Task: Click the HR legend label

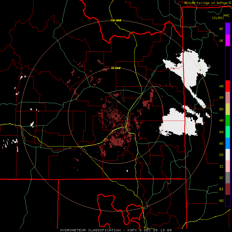Action: [x=221, y=121]
